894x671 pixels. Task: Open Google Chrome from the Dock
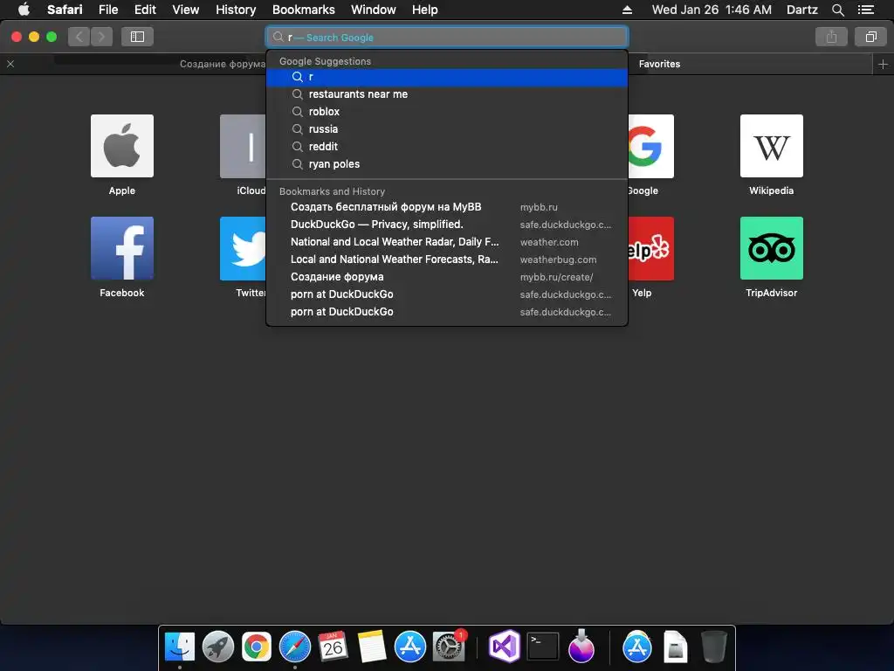click(x=257, y=647)
